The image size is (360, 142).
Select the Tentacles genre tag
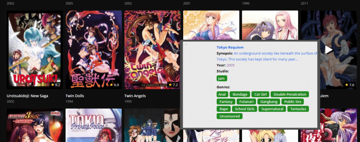pyautogui.click(x=298, y=109)
